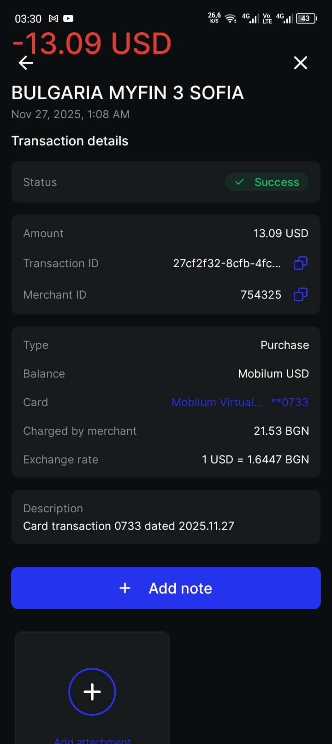Screen dimensions: 332x744
Task: Copy the Transaction ID
Action: point(301,264)
